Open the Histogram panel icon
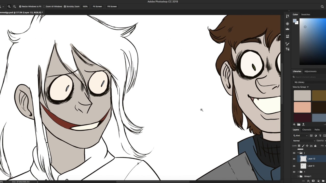Screen dimensions: 326x183 point(288,29)
